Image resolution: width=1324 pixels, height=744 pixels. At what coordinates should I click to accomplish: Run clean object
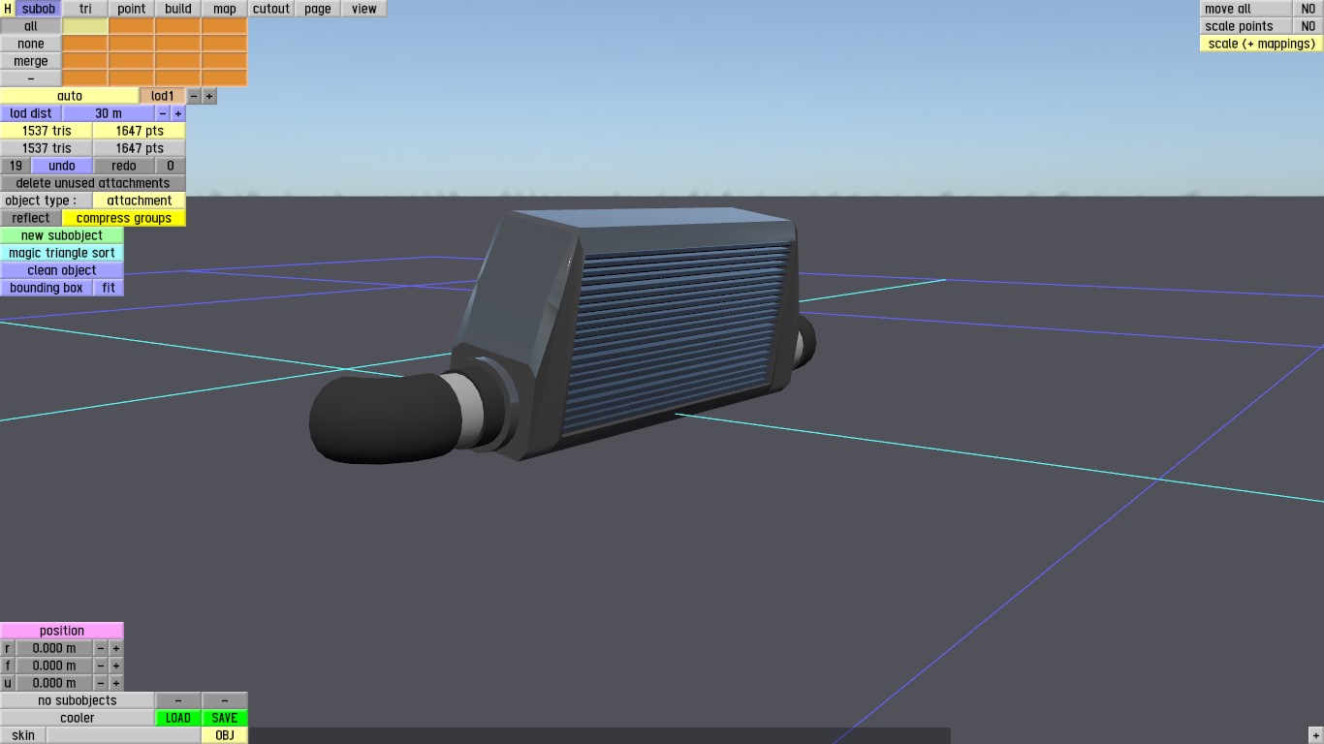pyautogui.click(x=62, y=270)
